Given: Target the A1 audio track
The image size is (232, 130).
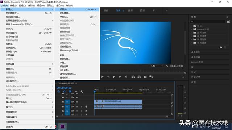Looking at the screenshot, I should pos(67,107).
